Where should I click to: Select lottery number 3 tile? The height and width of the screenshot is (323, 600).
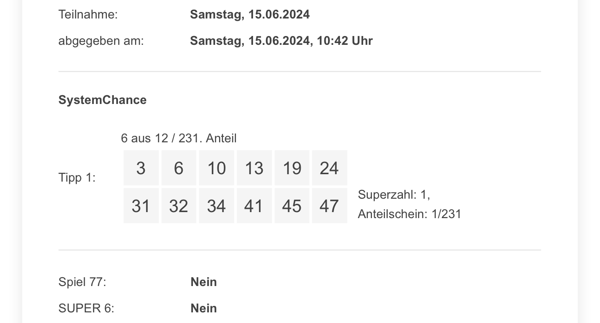pyautogui.click(x=141, y=168)
